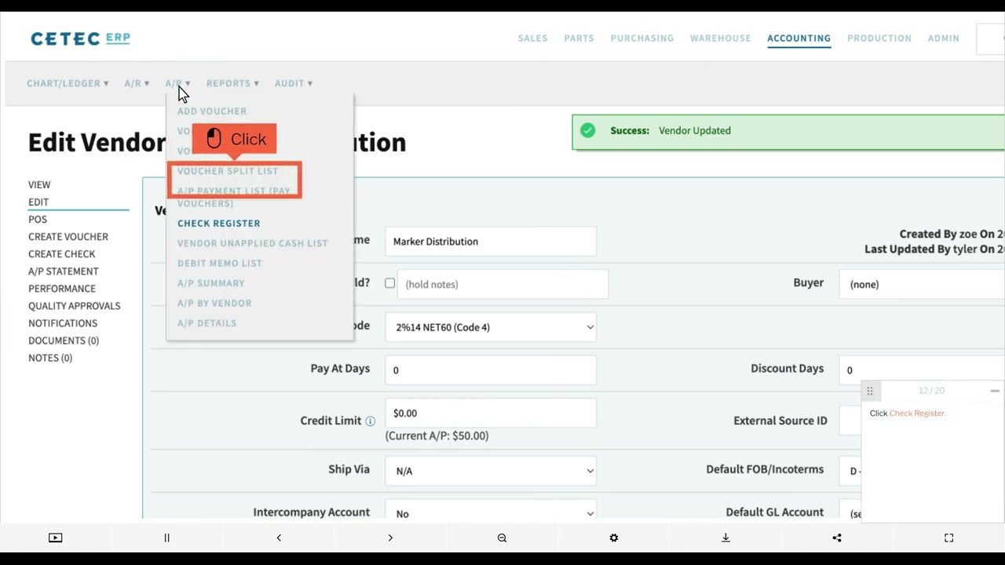Select the Accounting module tab
This screenshot has height=565, width=1005.
point(799,38)
